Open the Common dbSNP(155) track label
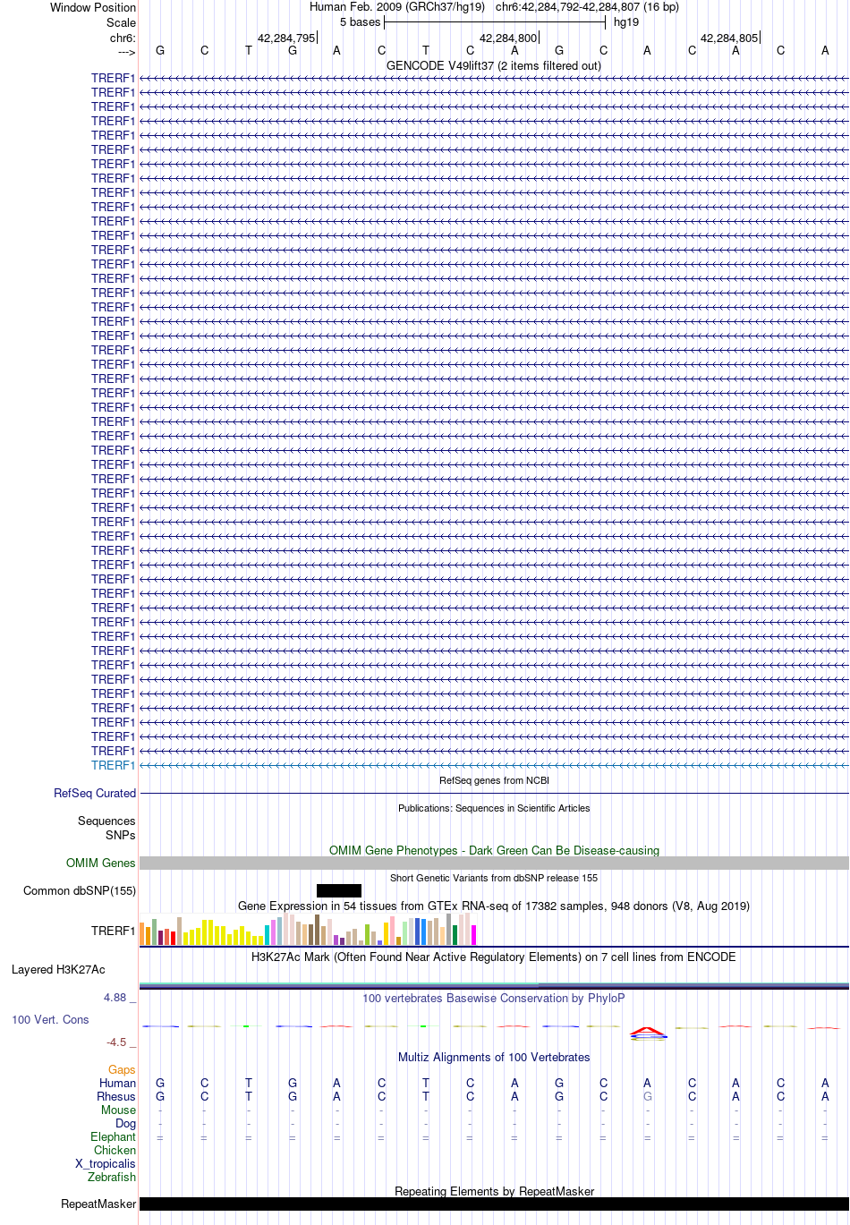The height and width of the screenshot is (1225, 850). (x=80, y=890)
